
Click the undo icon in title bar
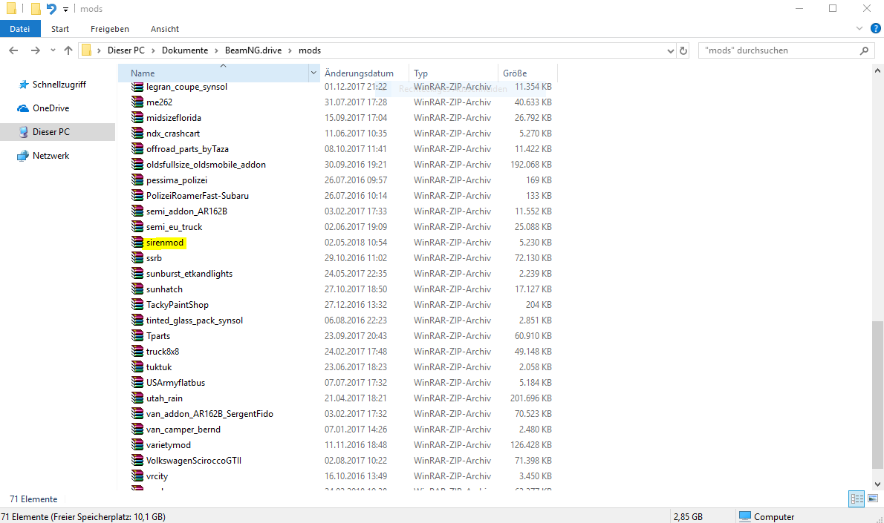pyautogui.click(x=51, y=8)
